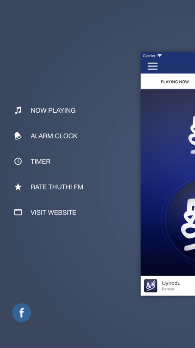Click the star icon for rating Thuthi FM
195x348 pixels.
(x=18, y=187)
